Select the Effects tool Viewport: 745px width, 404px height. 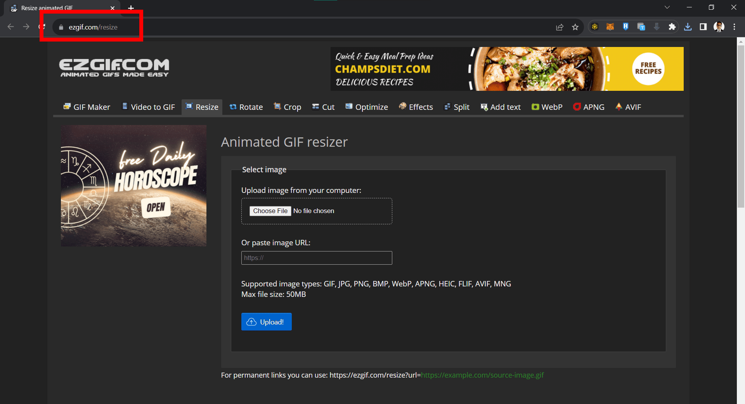pyautogui.click(x=416, y=107)
